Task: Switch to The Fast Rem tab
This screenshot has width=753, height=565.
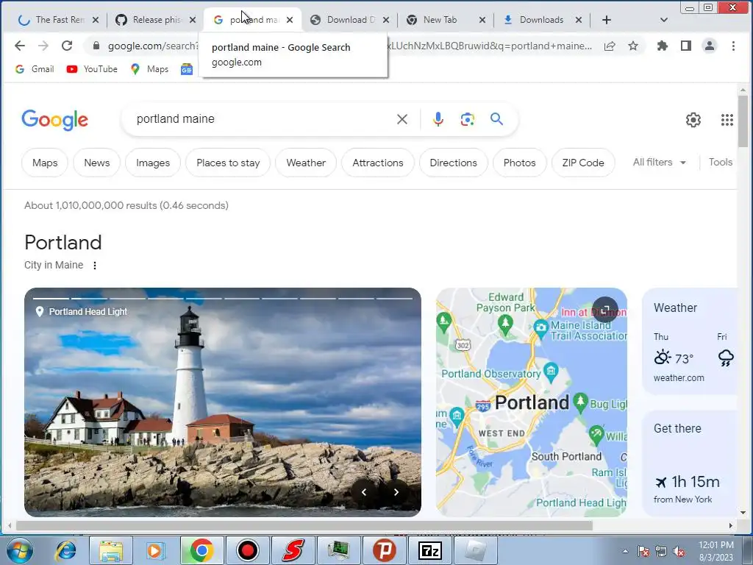Action: click(57, 20)
